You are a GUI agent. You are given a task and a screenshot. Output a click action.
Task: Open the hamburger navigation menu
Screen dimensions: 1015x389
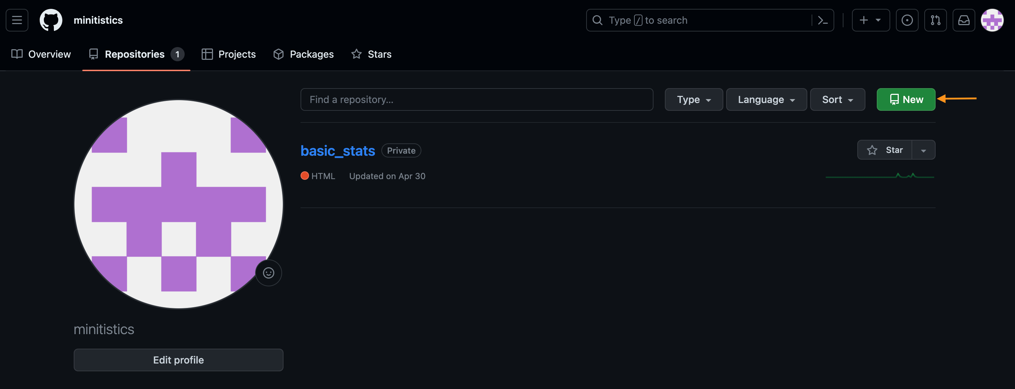[x=17, y=20]
